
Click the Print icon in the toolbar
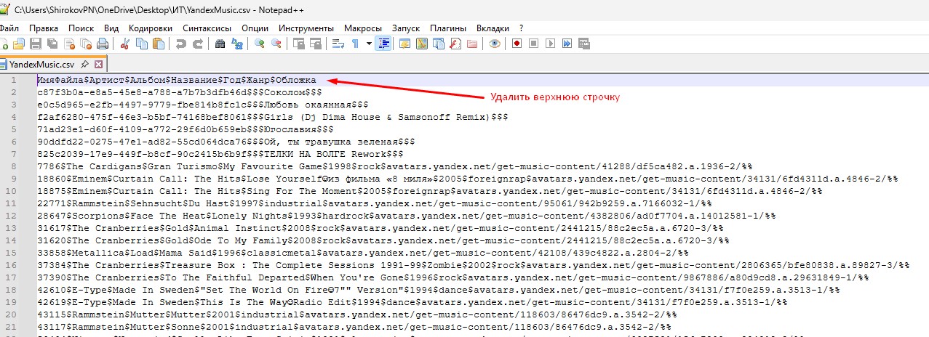(x=103, y=44)
